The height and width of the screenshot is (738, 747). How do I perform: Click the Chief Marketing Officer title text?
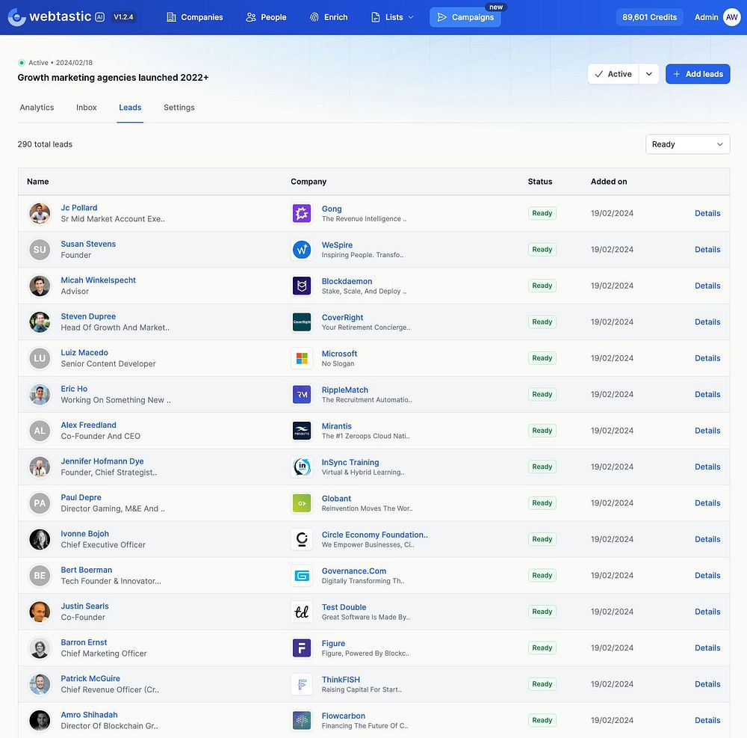[x=104, y=654]
